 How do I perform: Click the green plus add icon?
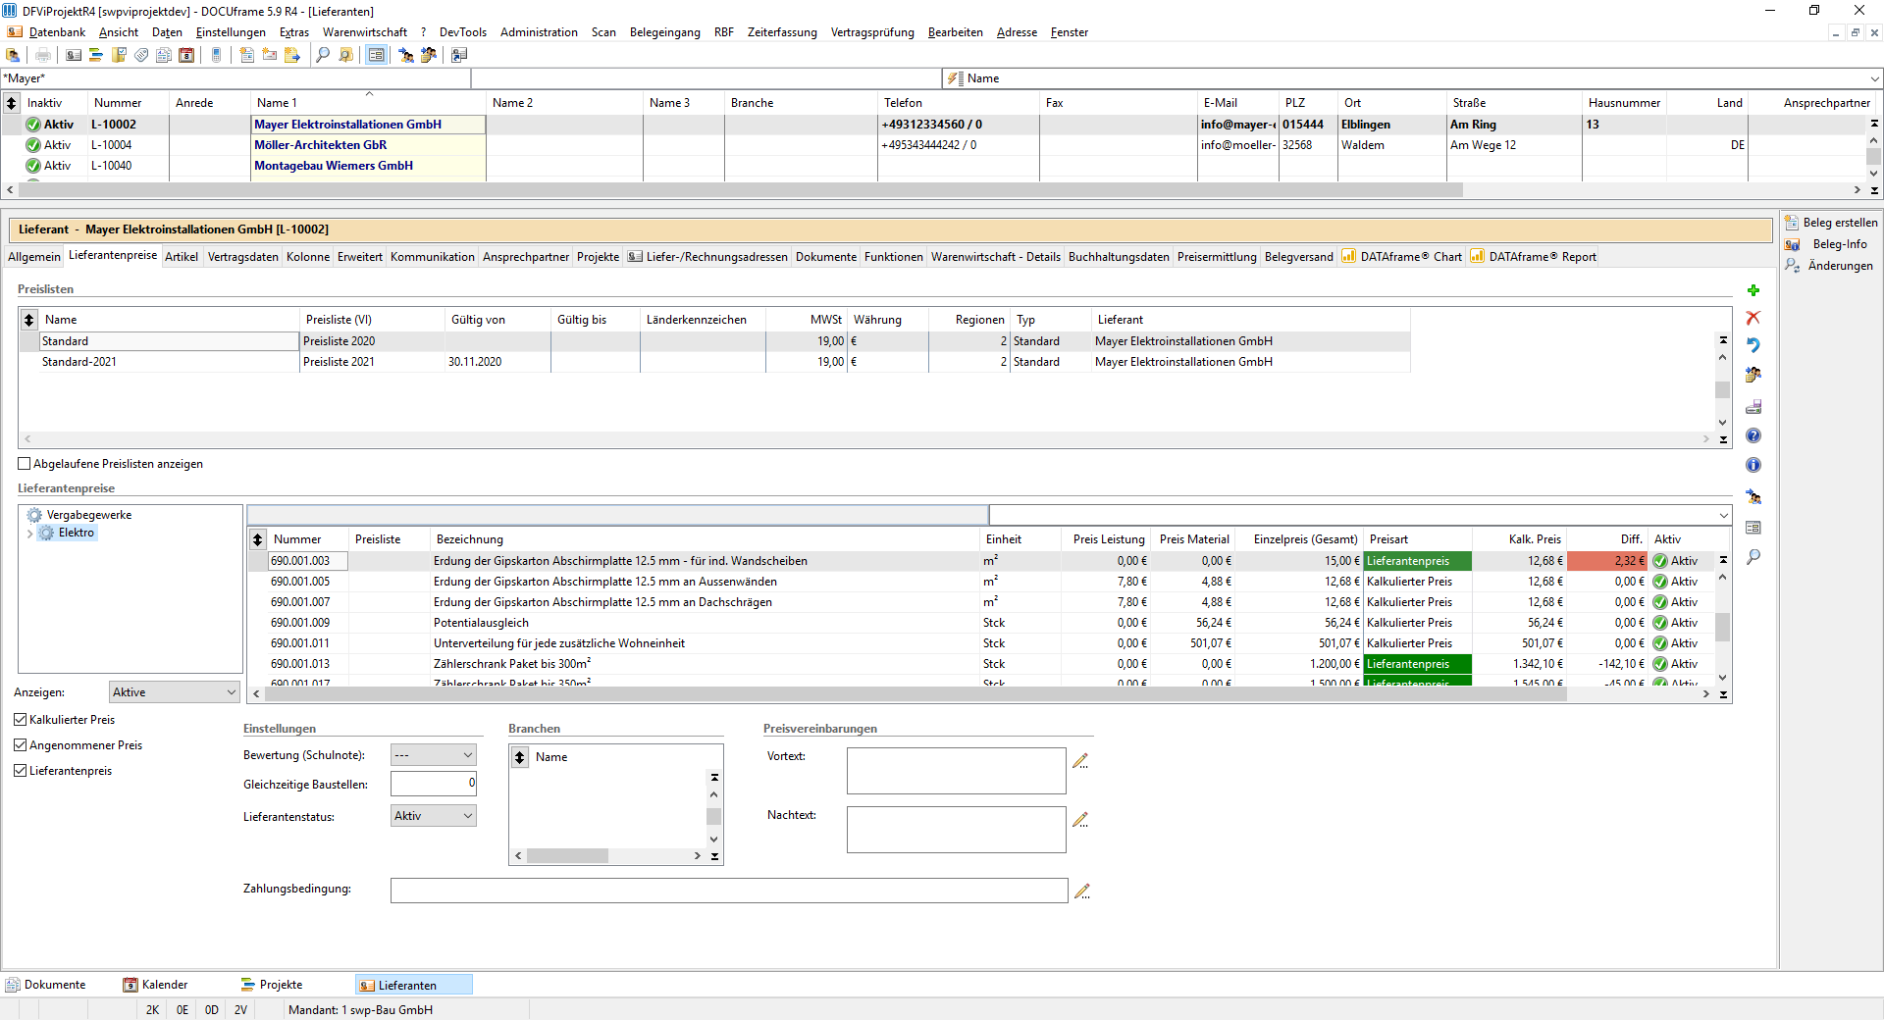[1753, 290]
